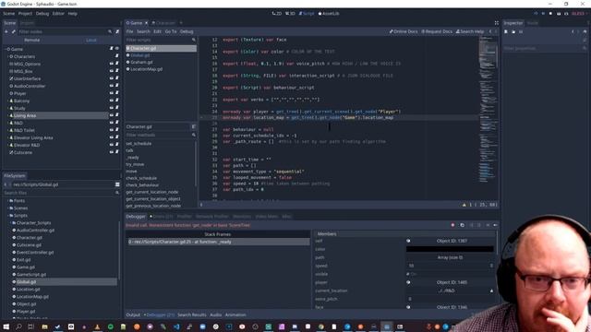Expand the Characters node in scene tree
Screen dimensions: 591x332
coord(8,56)
